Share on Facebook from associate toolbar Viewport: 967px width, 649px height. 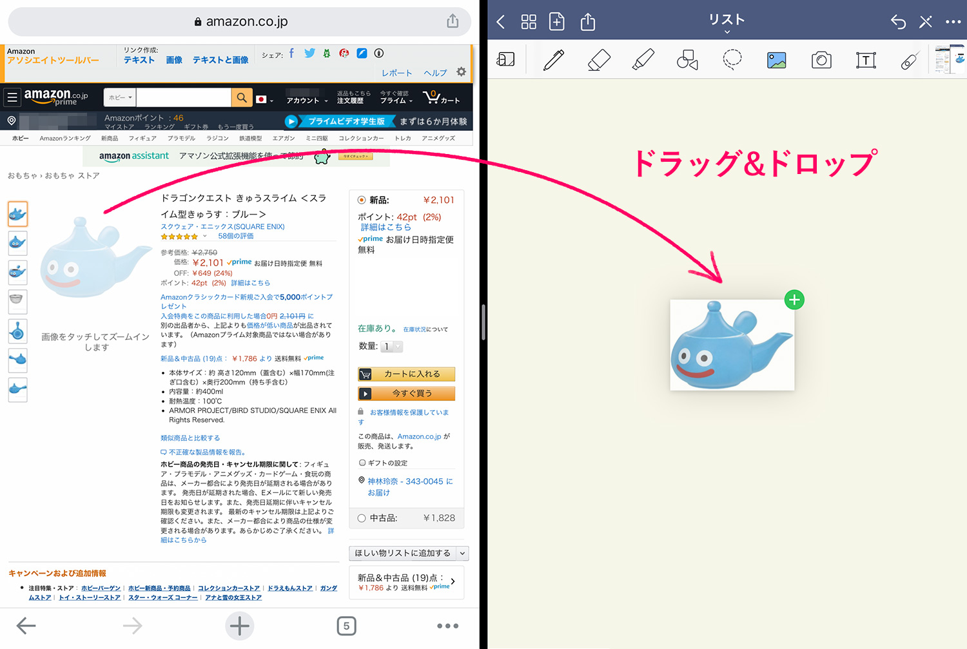point(291,53)
